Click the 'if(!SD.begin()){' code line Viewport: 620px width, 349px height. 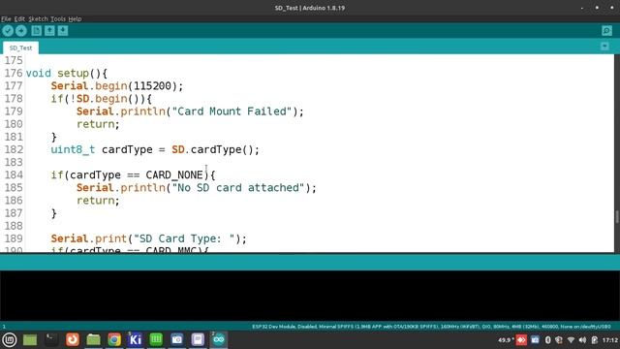tap(101, 99)
